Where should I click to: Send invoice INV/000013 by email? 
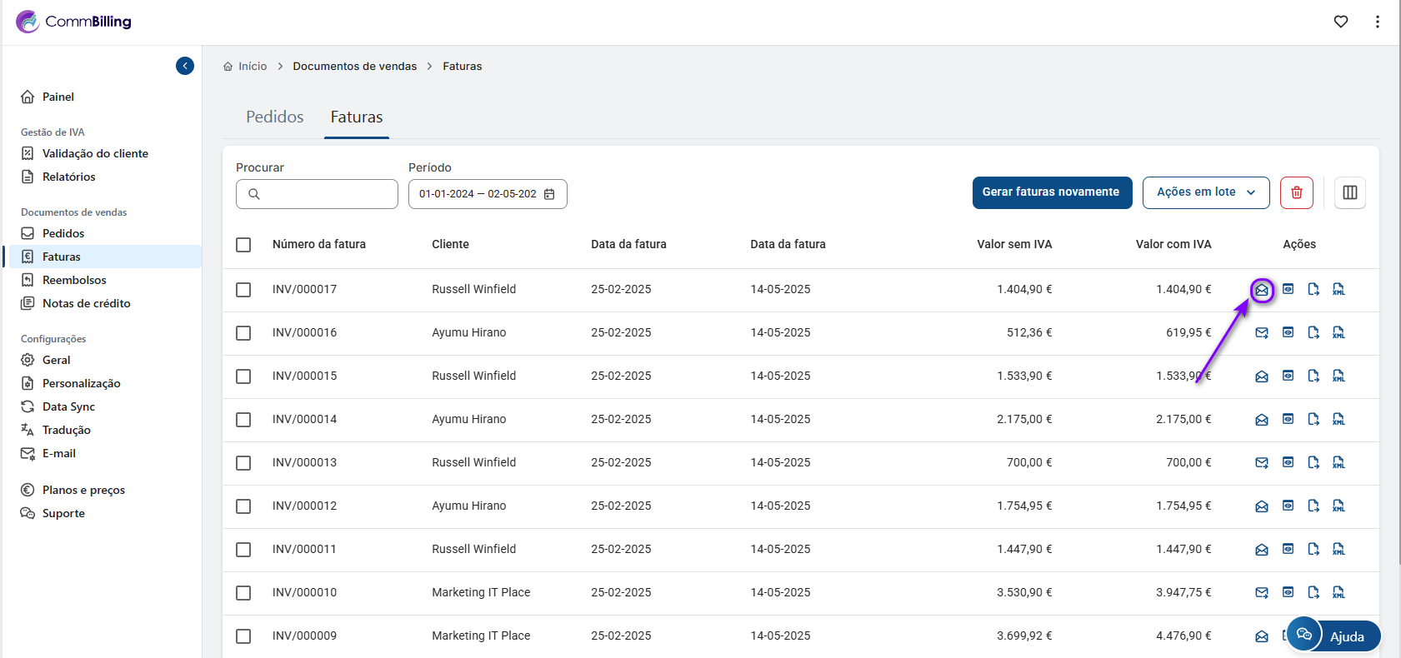[1261, 462]
